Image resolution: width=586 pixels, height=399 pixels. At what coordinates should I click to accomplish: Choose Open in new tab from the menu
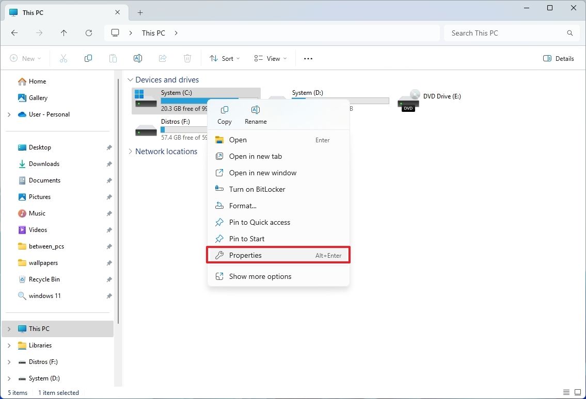tap(255, 156)
